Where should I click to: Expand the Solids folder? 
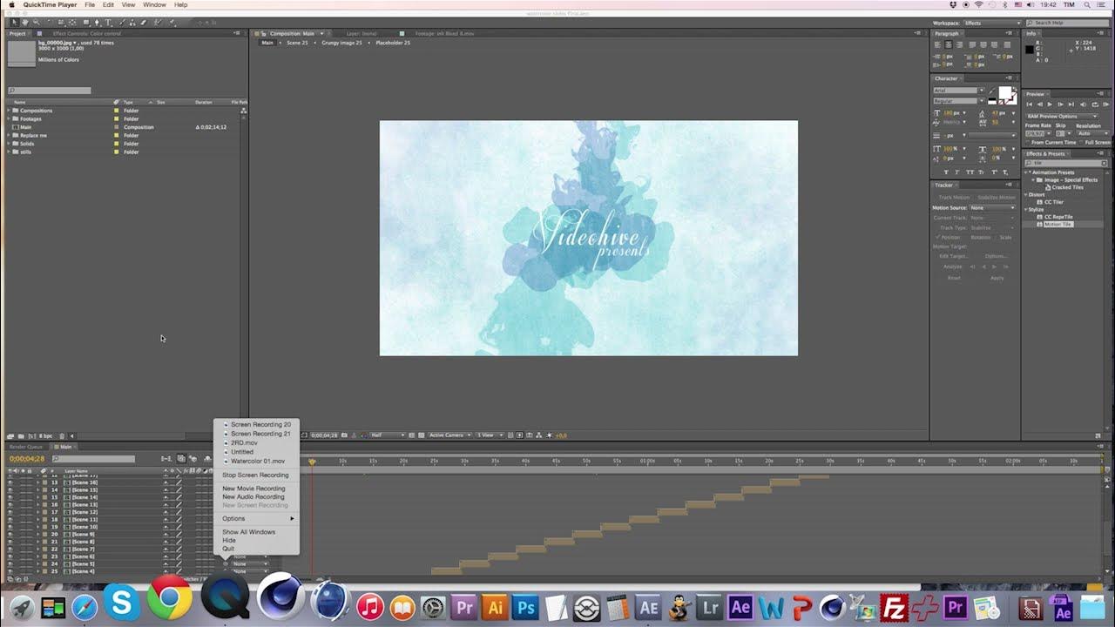[x=9, y=144]
